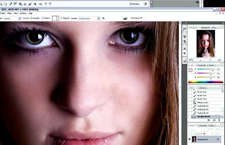Click the foreground color swatch in Color panel
This screenshot has height=145, width=225.
tap(190, 70)
